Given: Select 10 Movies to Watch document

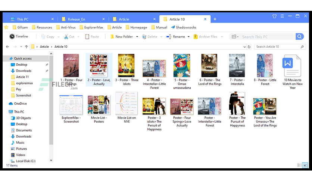Looking at the screenshot, I should 293,72.
